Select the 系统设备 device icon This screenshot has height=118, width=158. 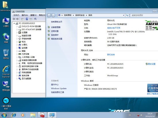click(20, 76)
